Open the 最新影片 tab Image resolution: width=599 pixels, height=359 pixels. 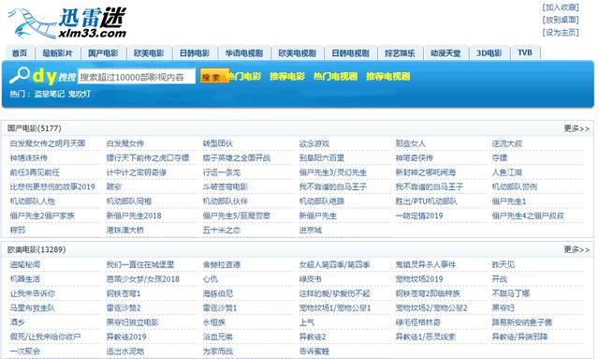point(58,53)
